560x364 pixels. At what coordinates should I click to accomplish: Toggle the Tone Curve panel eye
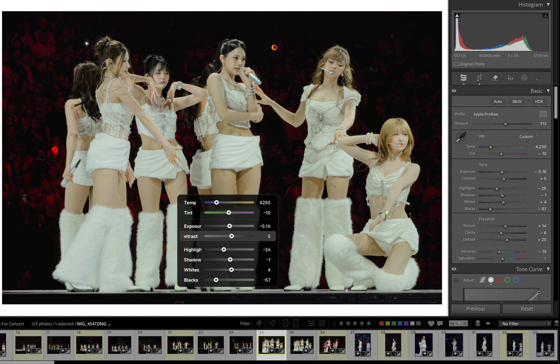pyautogui.click(x=454, y=269)
